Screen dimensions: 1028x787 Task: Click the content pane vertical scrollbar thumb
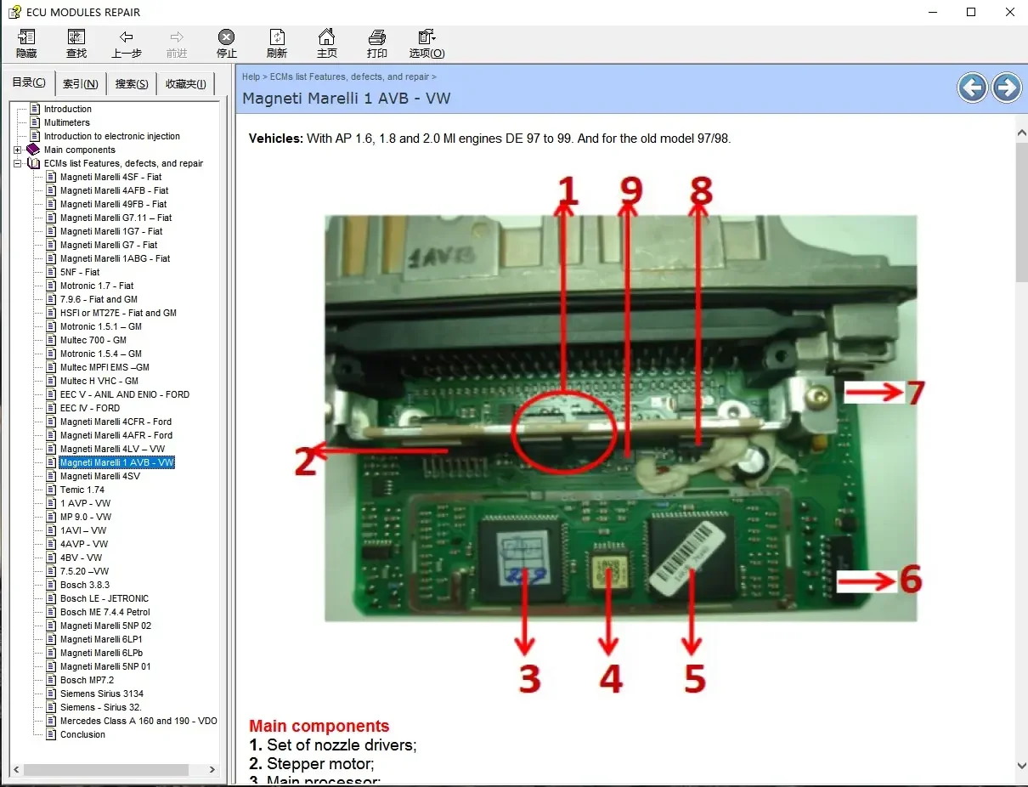pos(1021,212)
